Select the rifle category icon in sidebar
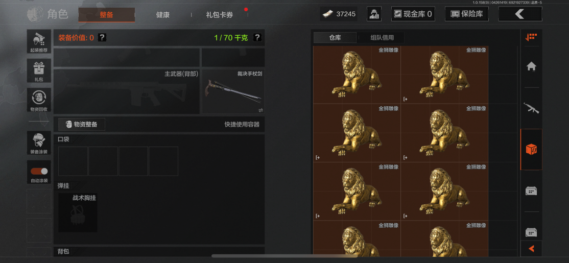This screenshot has height=263, width=569. pyautogui.click(x=531, y=108)
